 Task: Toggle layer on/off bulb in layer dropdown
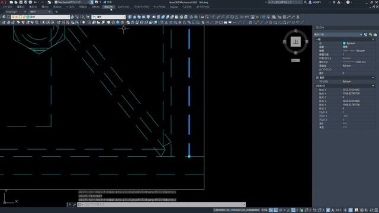click(13, 17)
